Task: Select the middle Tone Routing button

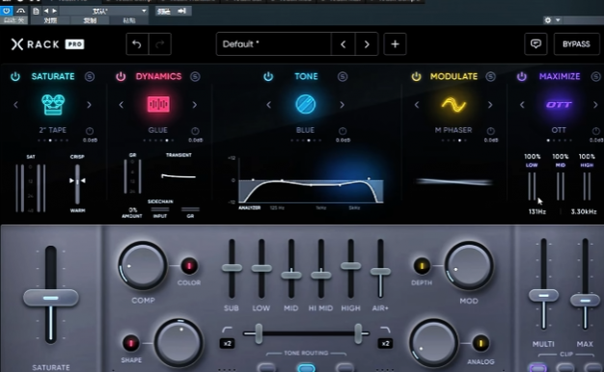Action: tap(306, 368)
